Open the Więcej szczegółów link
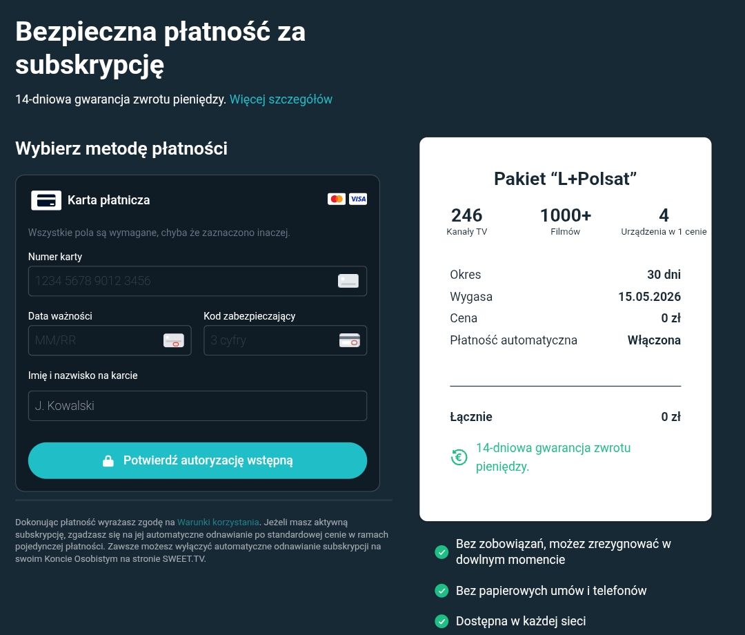This screenshot has width=745, height=635. coord(281,99)
